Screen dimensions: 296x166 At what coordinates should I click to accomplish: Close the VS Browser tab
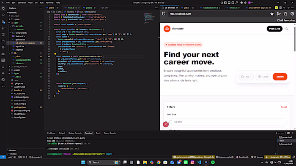(x=177, y=8)
